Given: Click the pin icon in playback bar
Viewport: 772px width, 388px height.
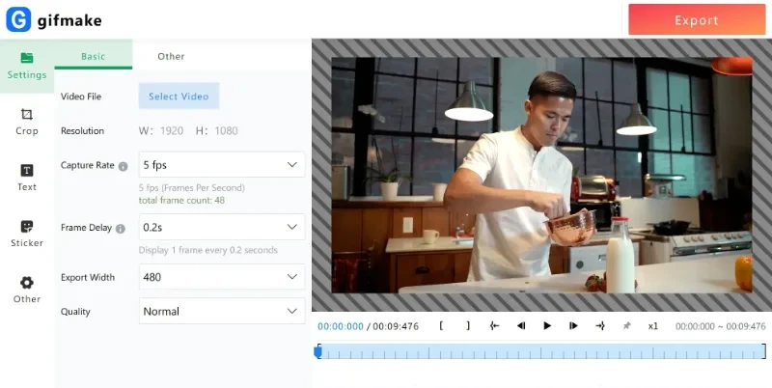Looking at the screenshot, I should click(x=626, y=326).
